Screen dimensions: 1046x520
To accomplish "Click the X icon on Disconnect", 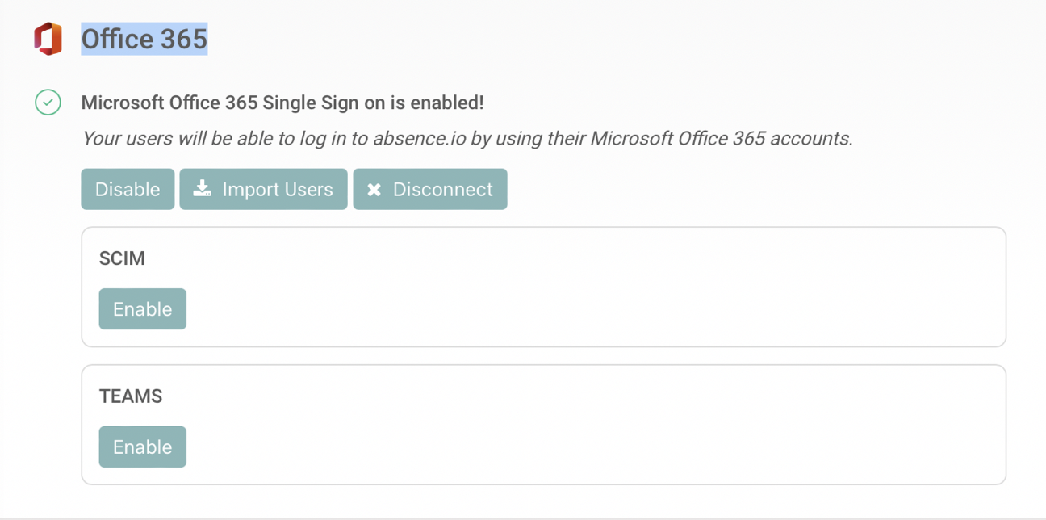I will tap(374, 190).
